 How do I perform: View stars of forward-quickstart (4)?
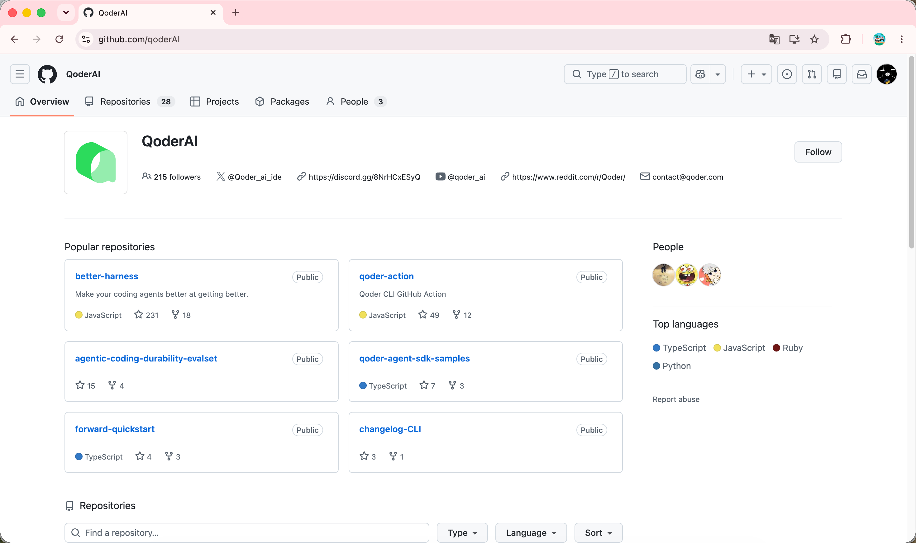click(x=143, y=457)
